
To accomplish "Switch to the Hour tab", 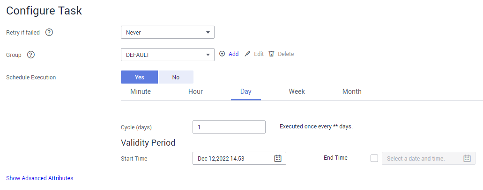I will pyautogui.click(x=196, y=91).
